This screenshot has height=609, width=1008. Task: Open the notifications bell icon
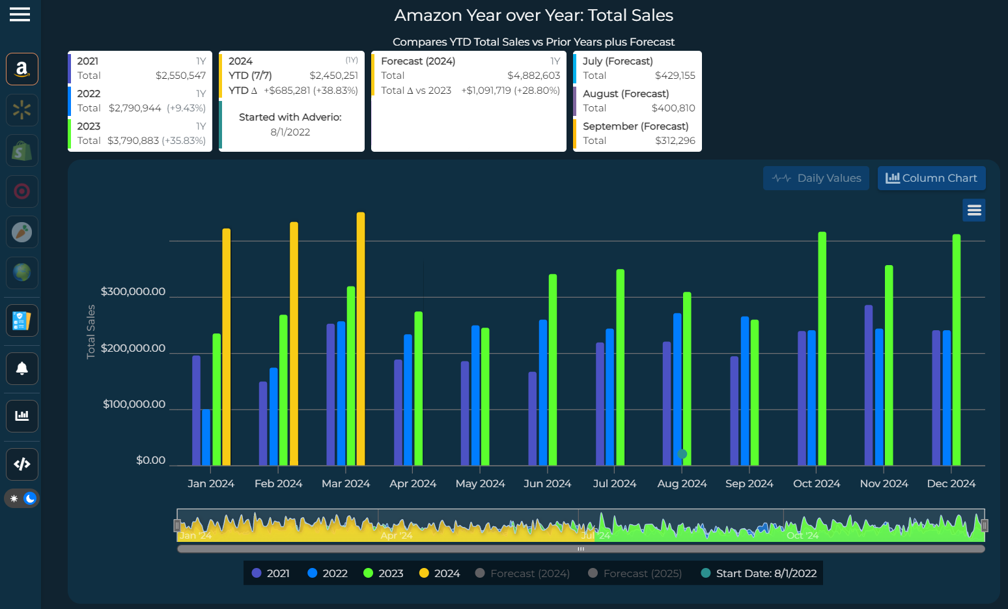point(22,369)
